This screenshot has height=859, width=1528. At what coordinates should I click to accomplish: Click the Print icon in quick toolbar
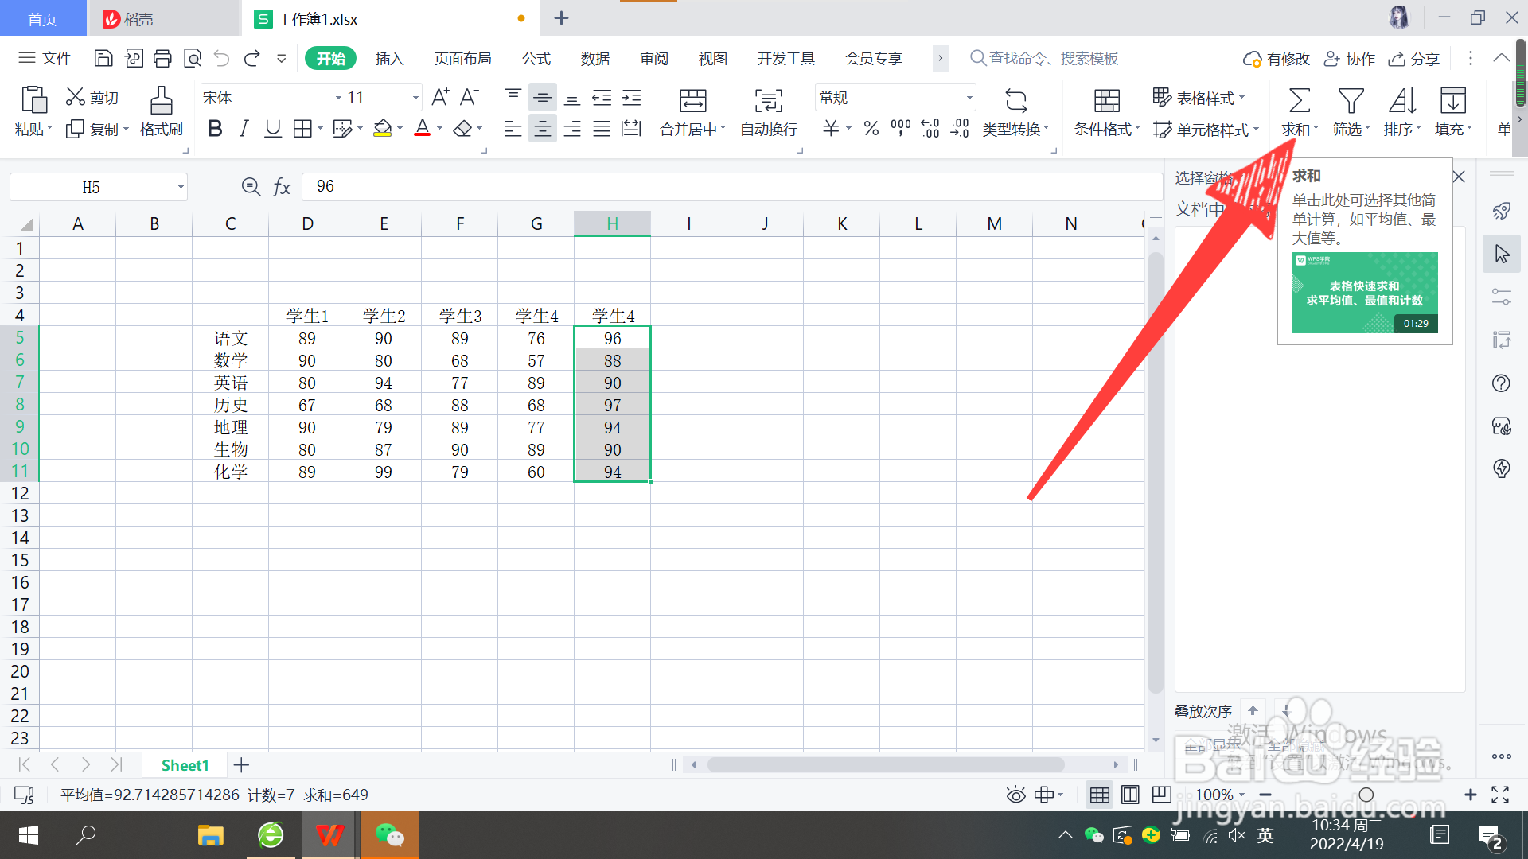point(162,58)
